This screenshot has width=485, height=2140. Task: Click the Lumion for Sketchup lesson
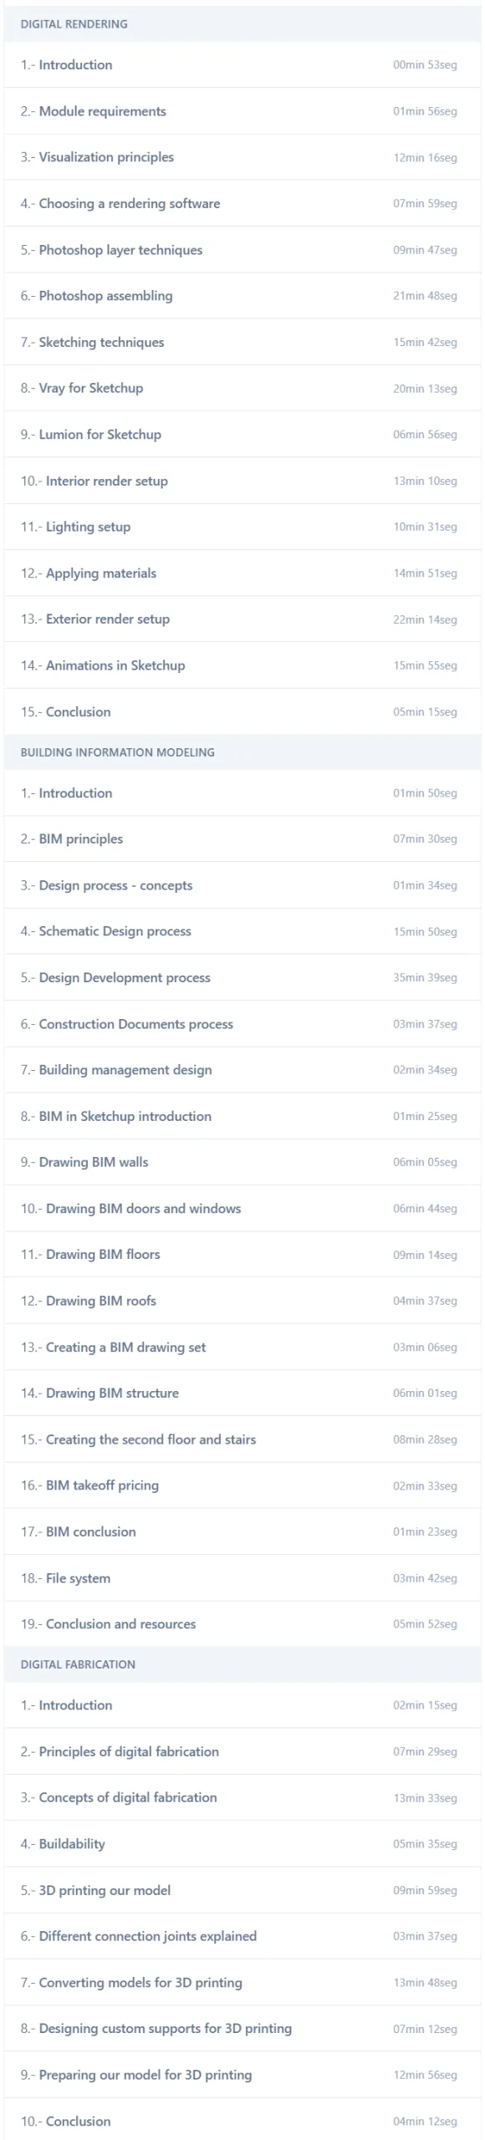point(242,435)
